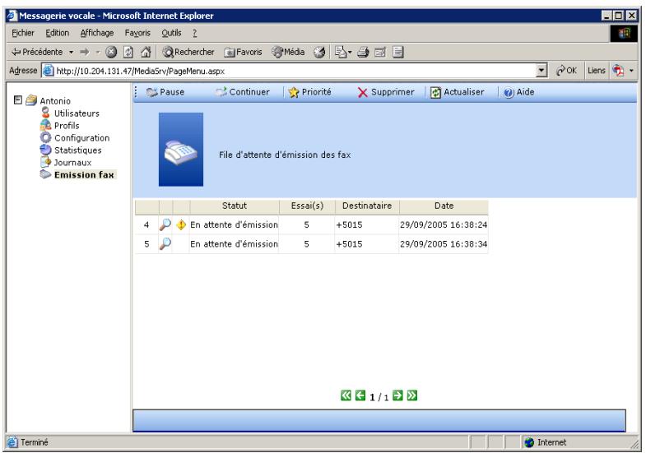Open the Affichage menu
Viewport: 646px width, 453px height.
coord(97,33)
